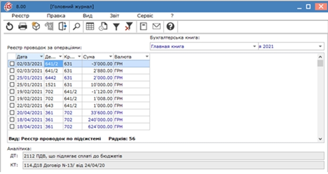Click the greyed grid toolbar icon
This screenshot has width=328, height=174.
pos(49,26)
